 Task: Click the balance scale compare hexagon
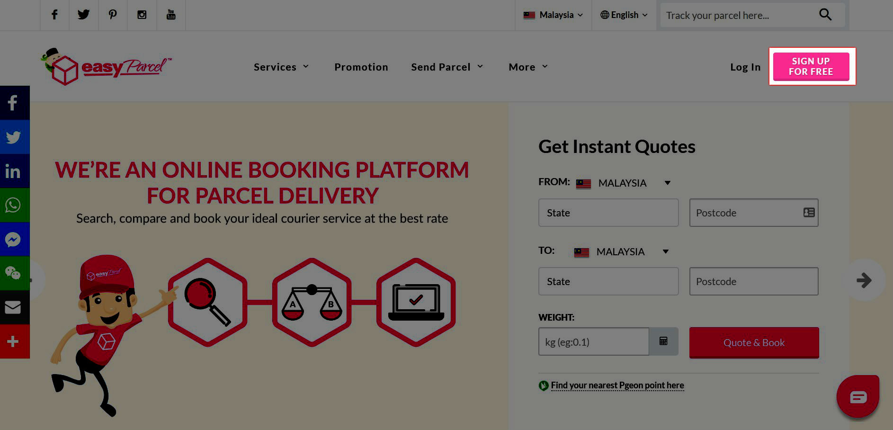point(312,302)
